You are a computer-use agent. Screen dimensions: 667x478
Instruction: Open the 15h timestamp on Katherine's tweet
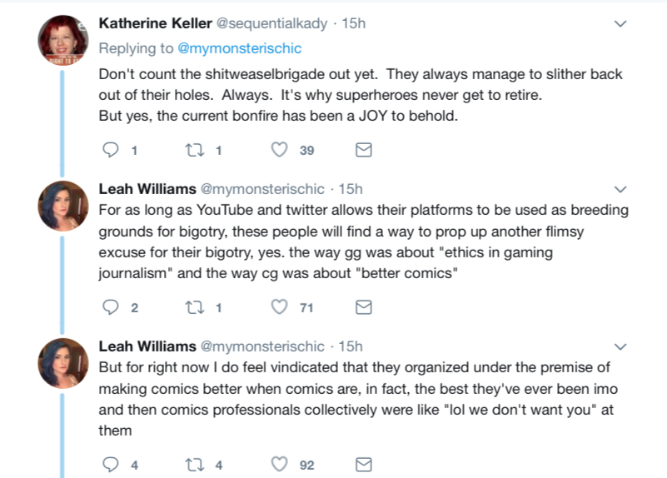(x=354, y=23)
